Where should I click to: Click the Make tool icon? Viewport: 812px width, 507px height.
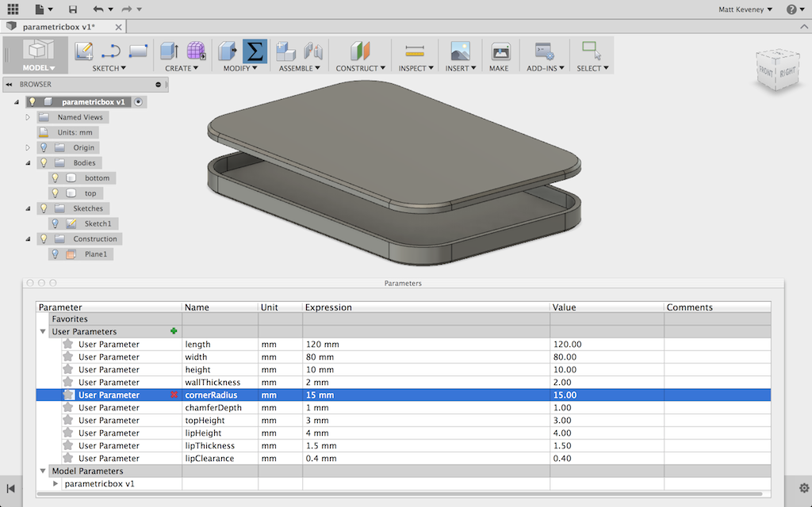pyautogui.click(x=500, y=51)
